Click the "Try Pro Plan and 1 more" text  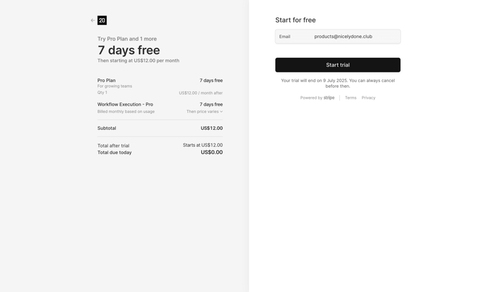point(127,39)
